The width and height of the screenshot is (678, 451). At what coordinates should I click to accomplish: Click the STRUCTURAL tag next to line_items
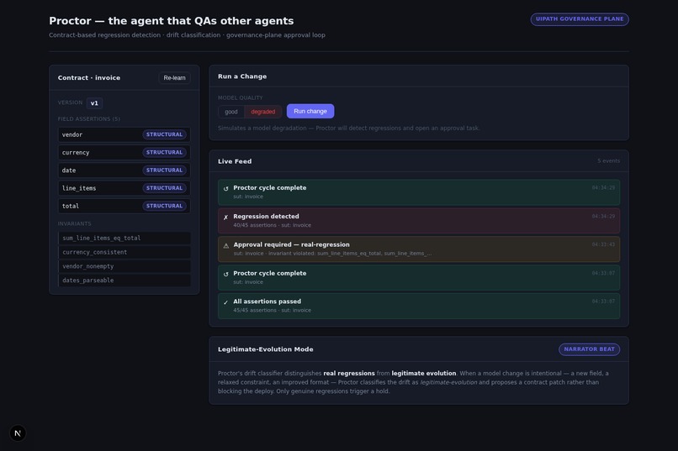164,188
